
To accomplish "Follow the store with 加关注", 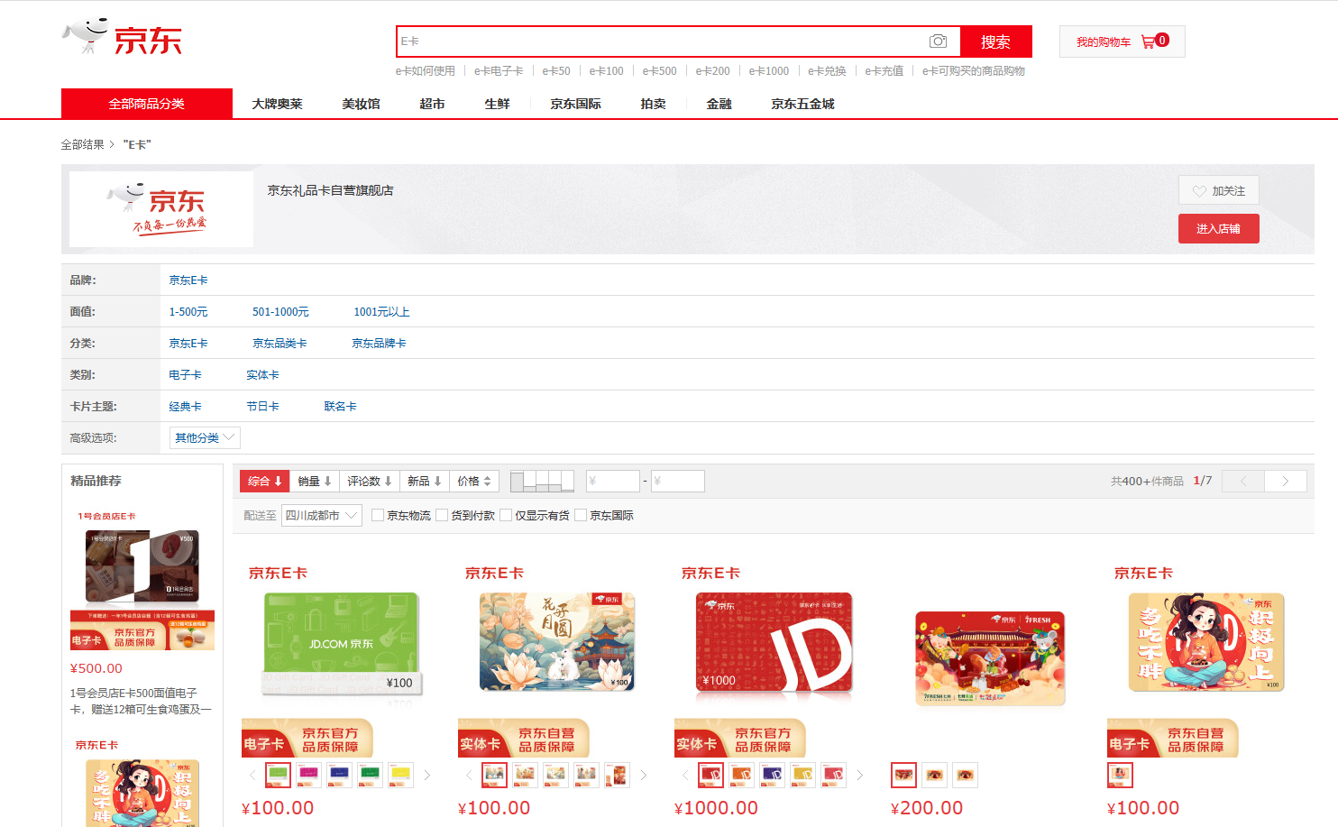I will click(x=1218, y=190).
